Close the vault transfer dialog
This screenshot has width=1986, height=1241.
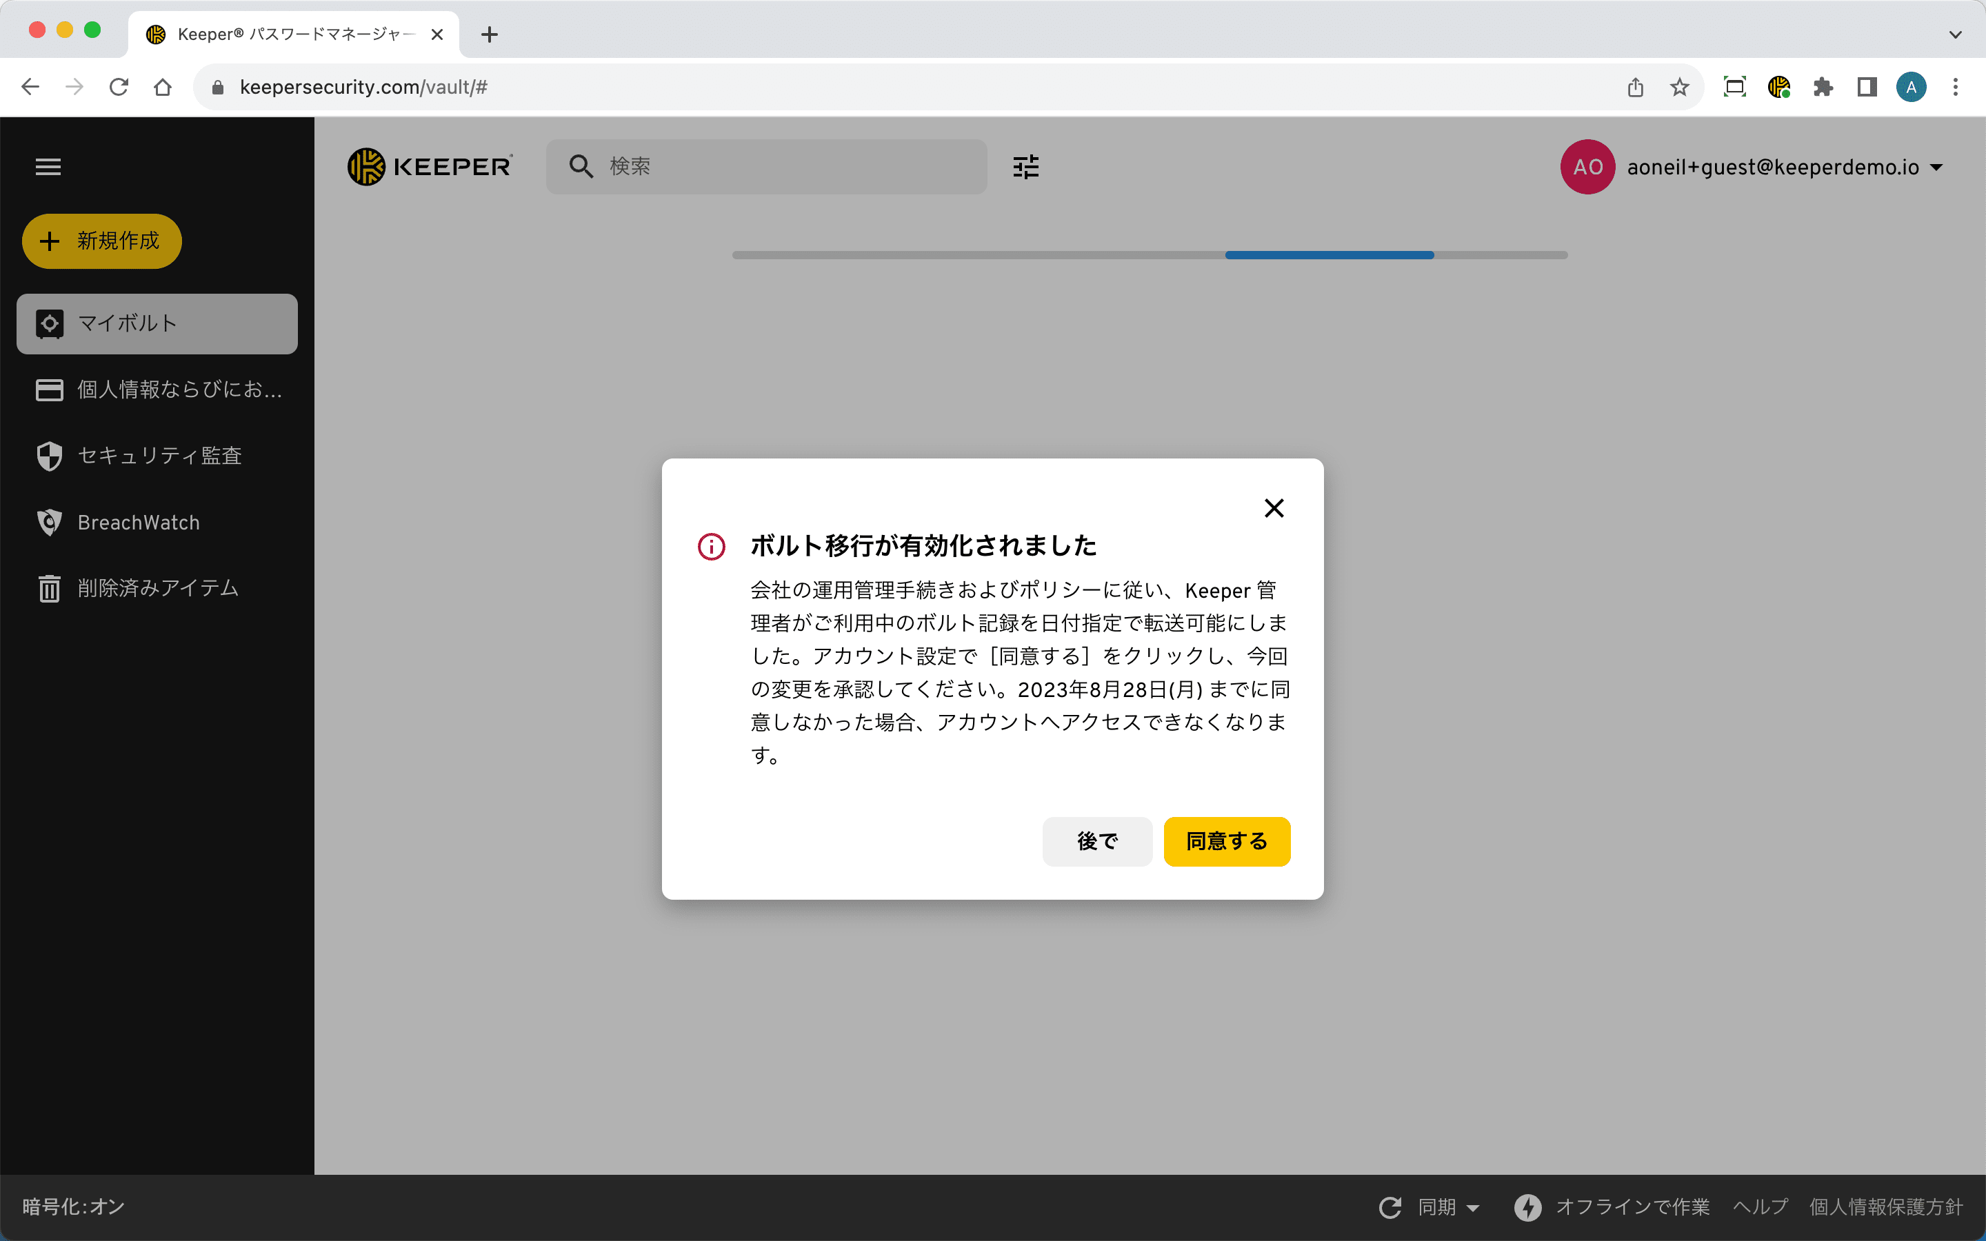tap(1274, 508)
